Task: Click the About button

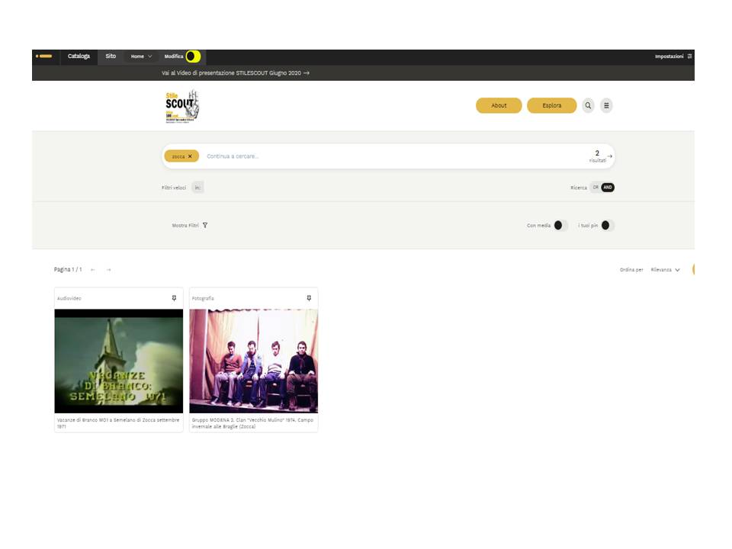Action: [x=499, y=105]
